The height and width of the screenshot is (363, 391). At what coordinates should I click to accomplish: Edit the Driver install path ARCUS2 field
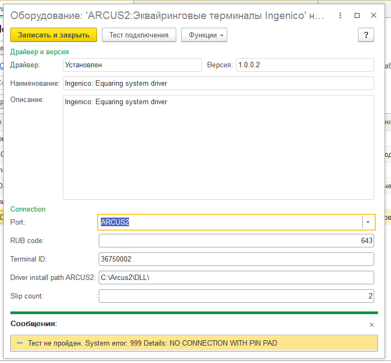point(236,278)
